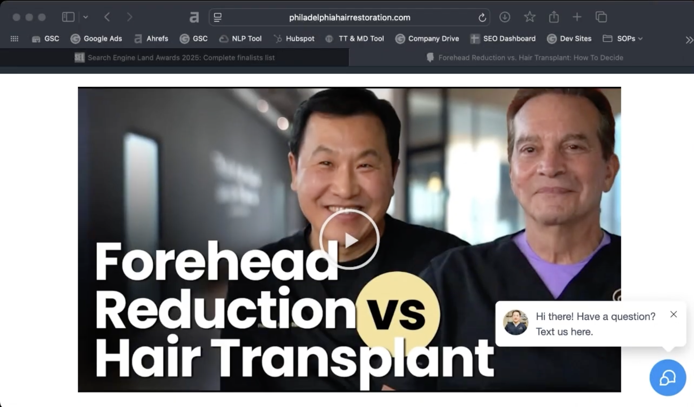Go back to previous page
This screenshot has height=407, width=694.
(107, 17)
